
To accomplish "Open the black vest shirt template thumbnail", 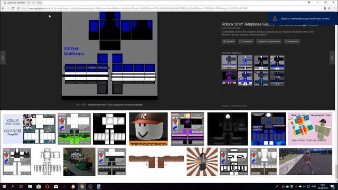I will pyautogui.click(x=17, y=161).
